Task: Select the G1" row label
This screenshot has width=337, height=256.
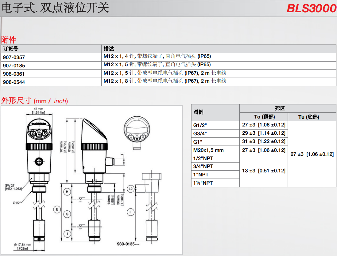Action: pyautogui.click(x=198, y=142)
